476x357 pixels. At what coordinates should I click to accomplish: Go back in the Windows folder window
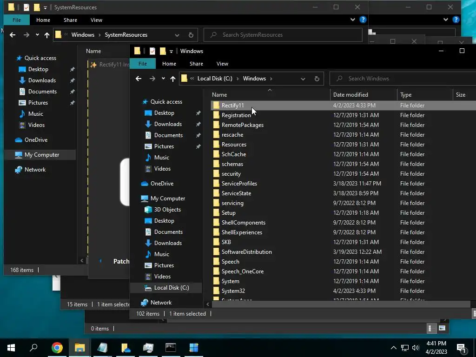click(x=139, y=79)
